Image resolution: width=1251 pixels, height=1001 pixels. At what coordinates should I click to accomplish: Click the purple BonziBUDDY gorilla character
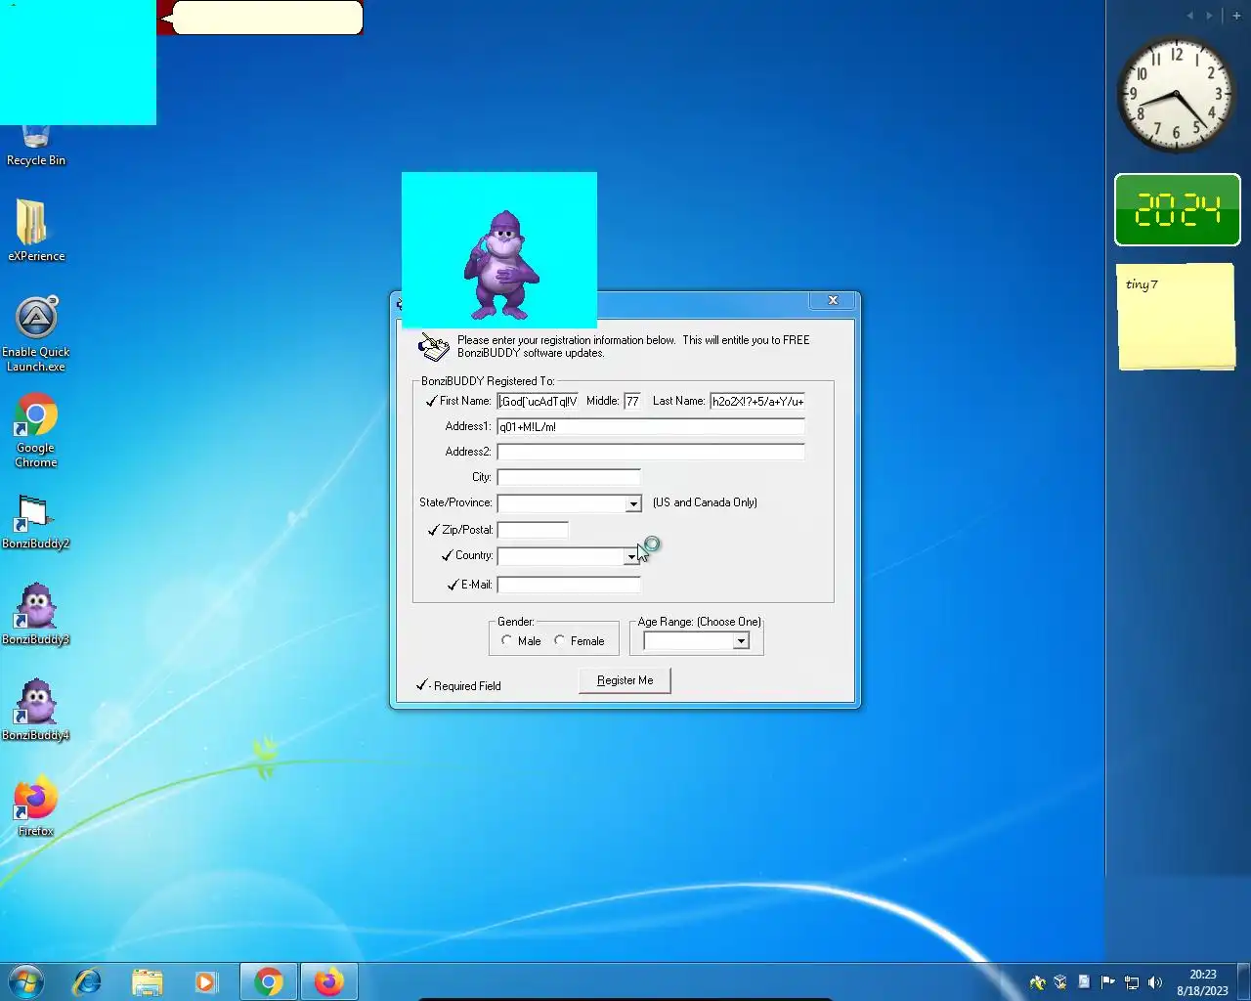tap(500, 265)
